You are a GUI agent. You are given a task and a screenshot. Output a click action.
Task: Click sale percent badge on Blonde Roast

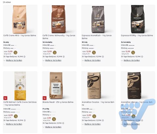coord(44,98)
